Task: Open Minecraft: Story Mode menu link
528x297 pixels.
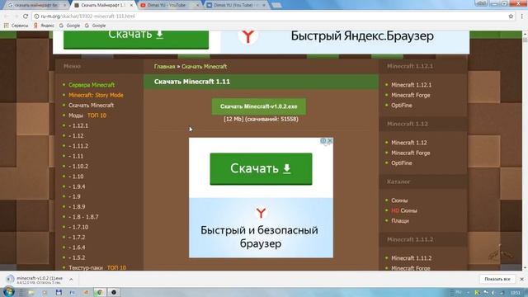Action: 96,95
